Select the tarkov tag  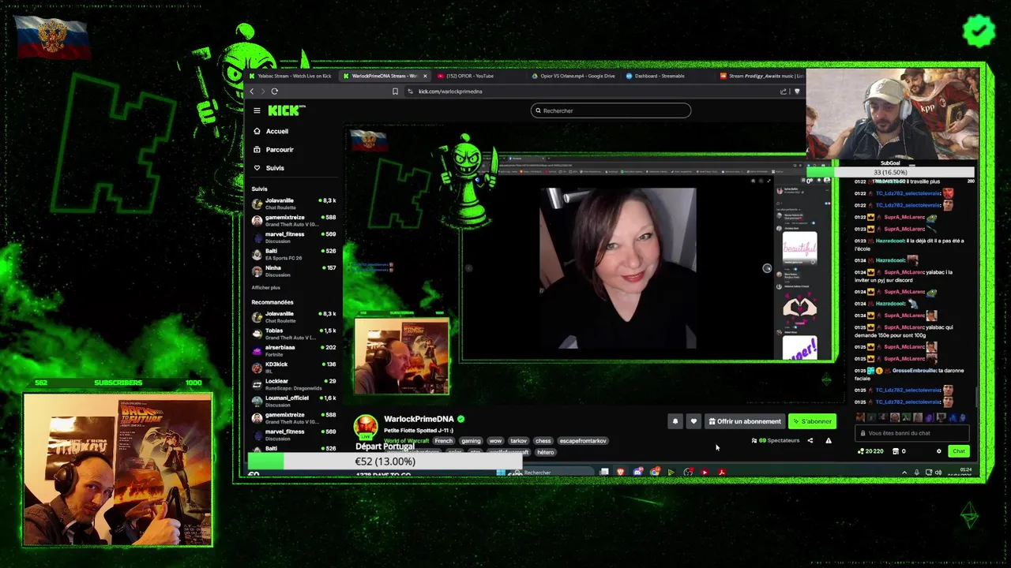[518, 441]
